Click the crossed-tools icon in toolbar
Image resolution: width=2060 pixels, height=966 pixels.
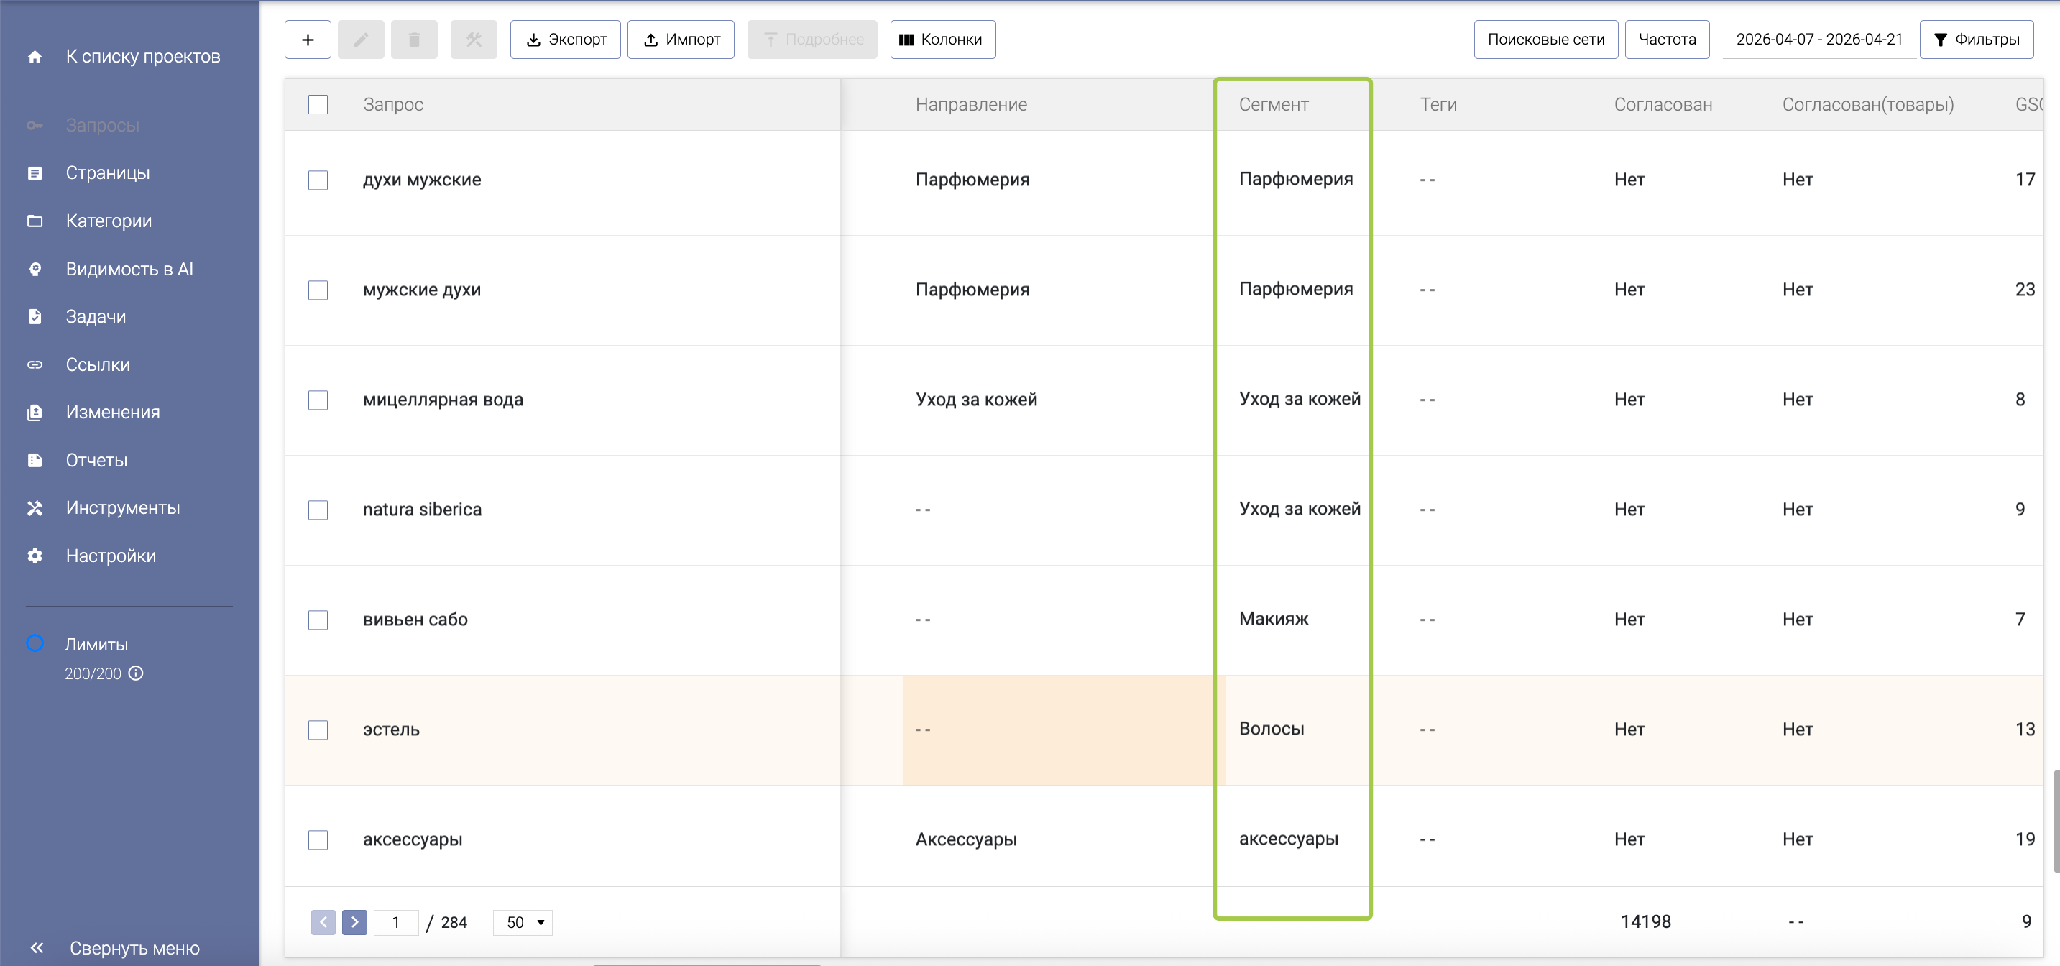pos(474,40)
